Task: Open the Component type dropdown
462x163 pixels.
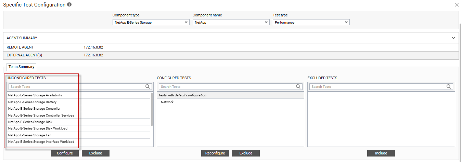Action: [151, 22]
